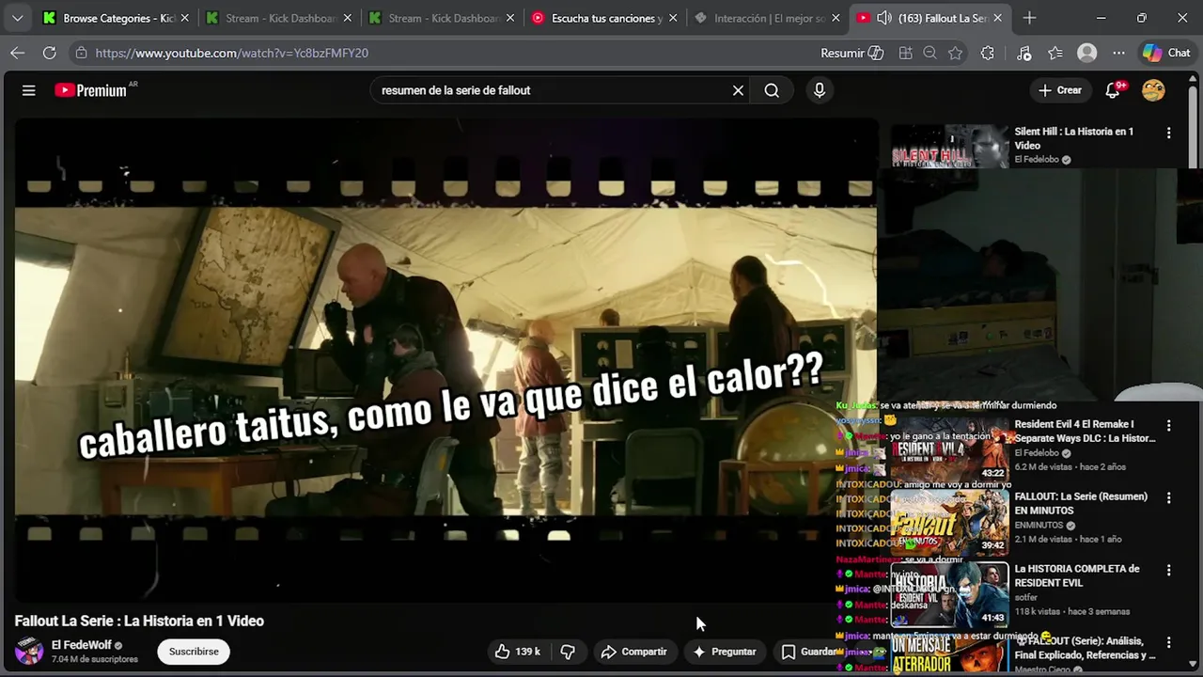Open options for FALLOUT EN MINUTOS video

[x=1168, y=497]
